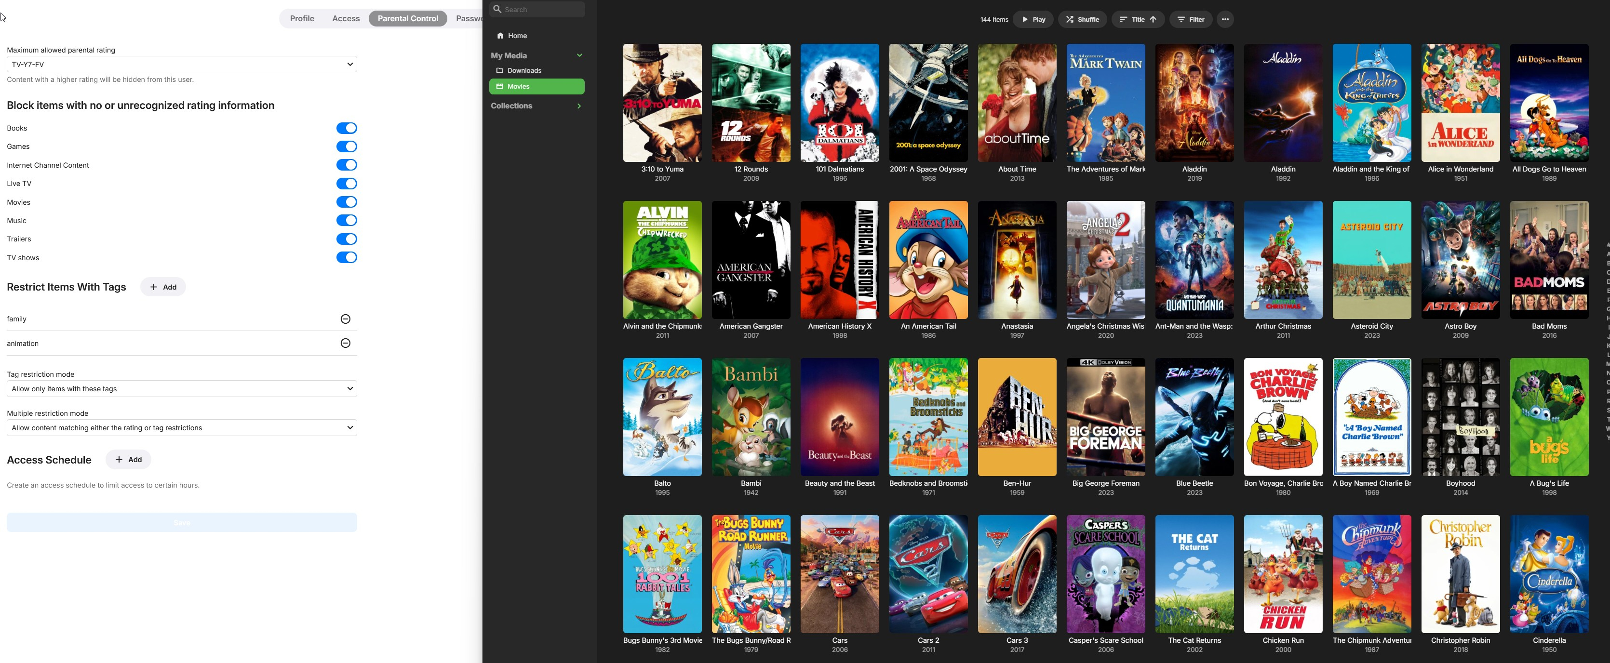Remove the animation tag restriction
Image resolution: width=1610 pixels, height=663 pixels.
click(x=345, y=343)
